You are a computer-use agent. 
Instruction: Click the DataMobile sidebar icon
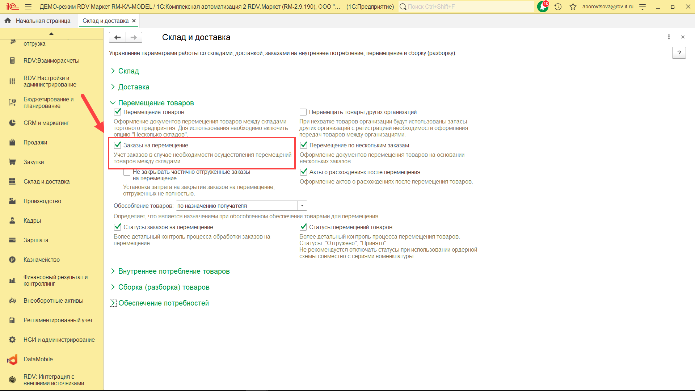(12, 359)
